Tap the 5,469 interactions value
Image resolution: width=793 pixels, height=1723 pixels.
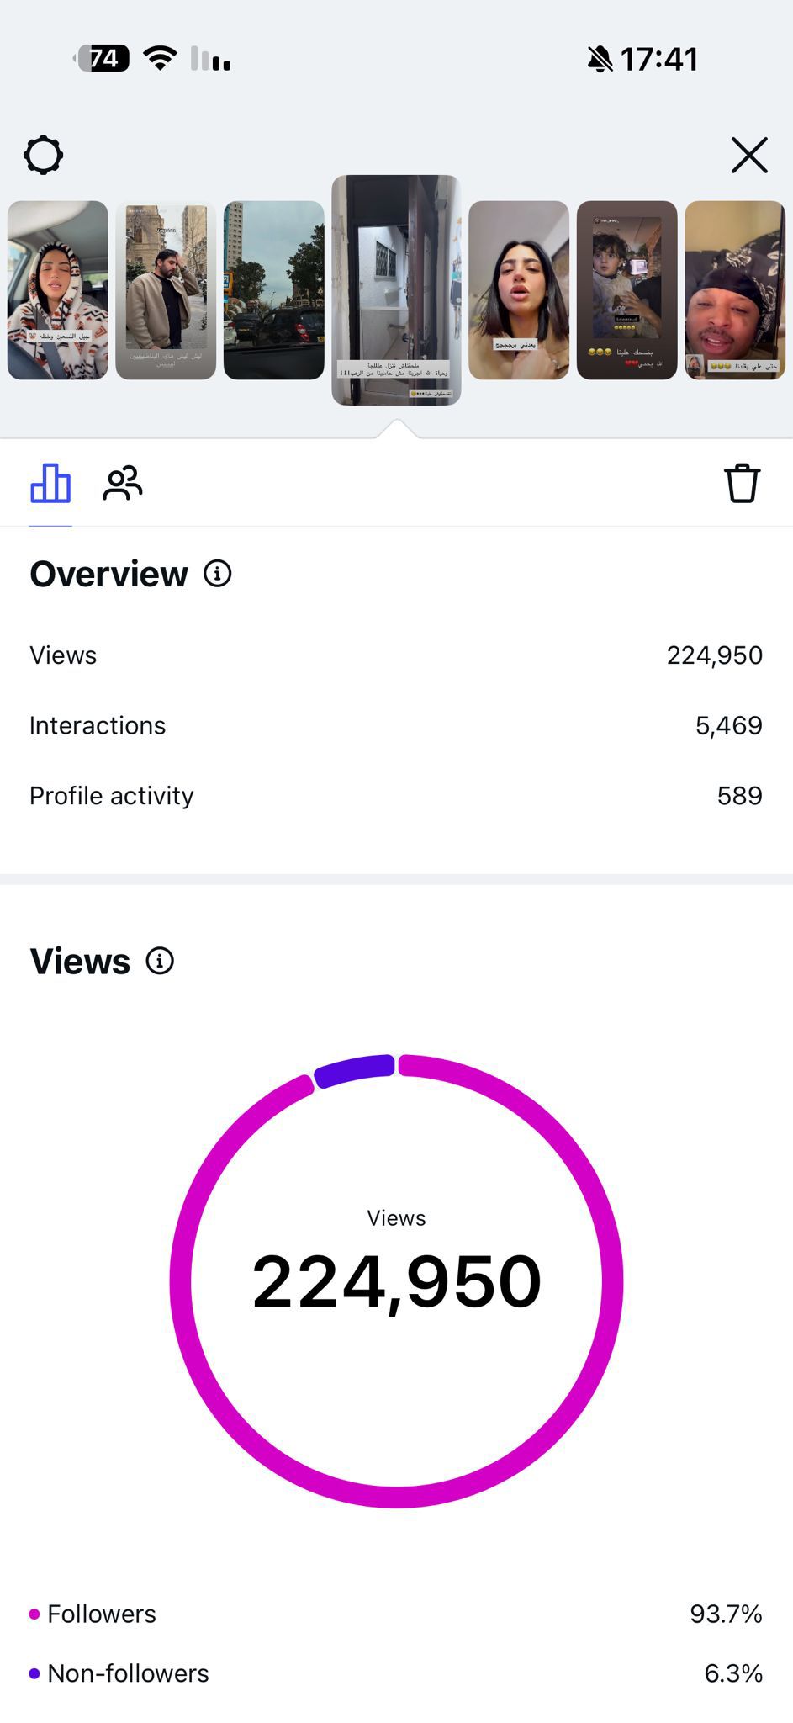729,725
